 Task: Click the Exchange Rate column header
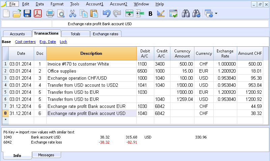(x=225, y=53)
